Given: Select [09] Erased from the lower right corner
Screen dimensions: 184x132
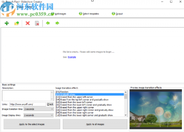Looking at the screenshot, I should point(90,113).
